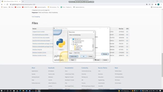Open the Gmail bookmark
This screenshot has width=163, height=92.
coord(11,7)
